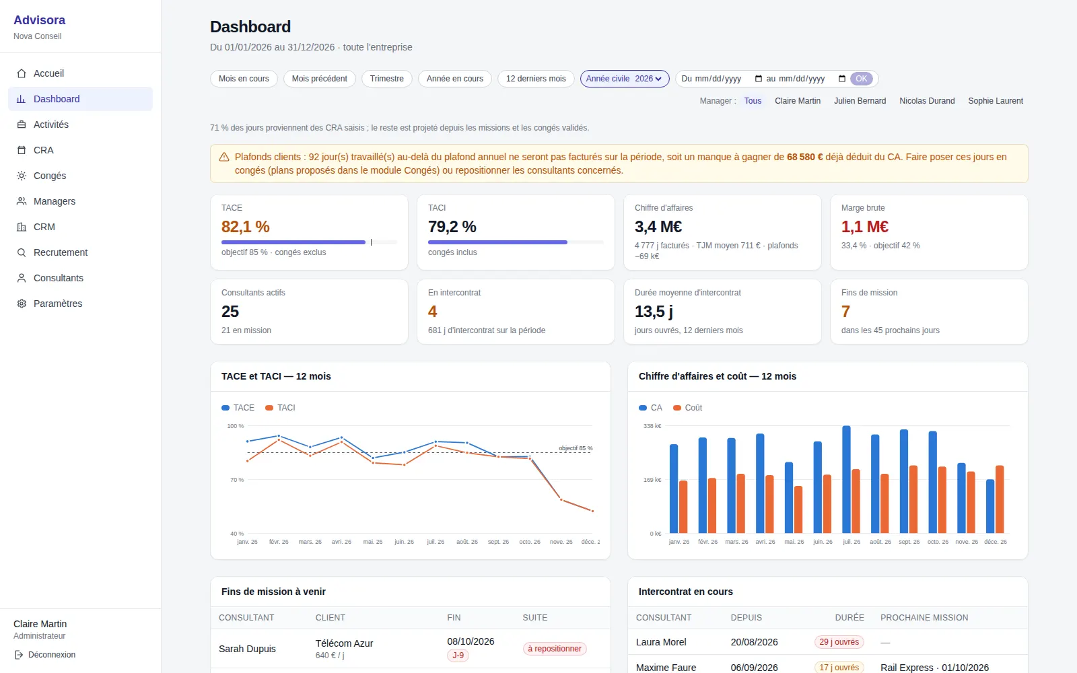1077x673 pixels.
Task: Click the Accueil home icon
Action: [22, 73]
